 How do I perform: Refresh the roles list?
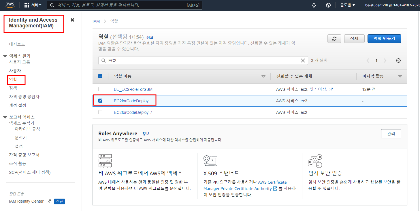(x=334, y=39)
